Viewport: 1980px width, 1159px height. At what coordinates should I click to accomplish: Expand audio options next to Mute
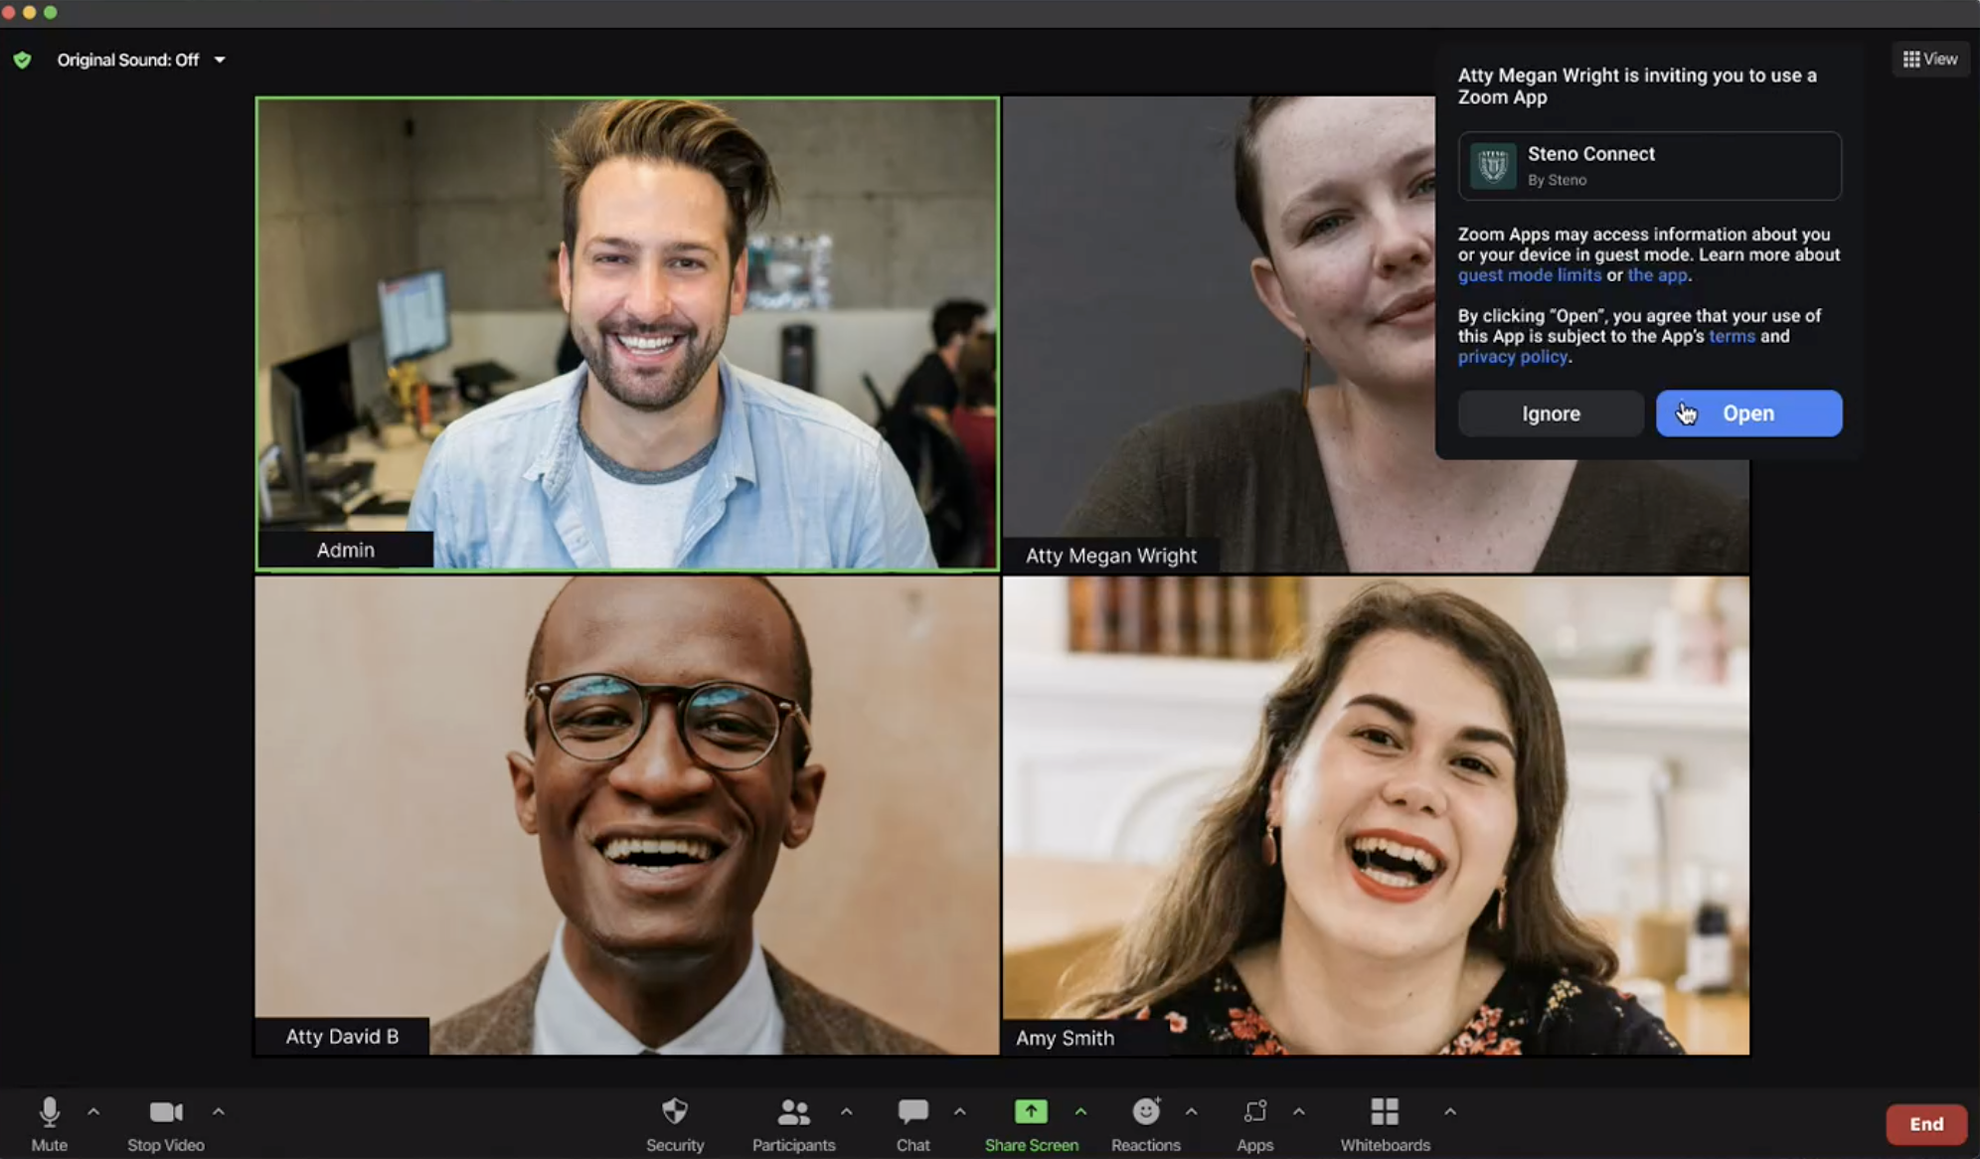(x=93, y=1111)
